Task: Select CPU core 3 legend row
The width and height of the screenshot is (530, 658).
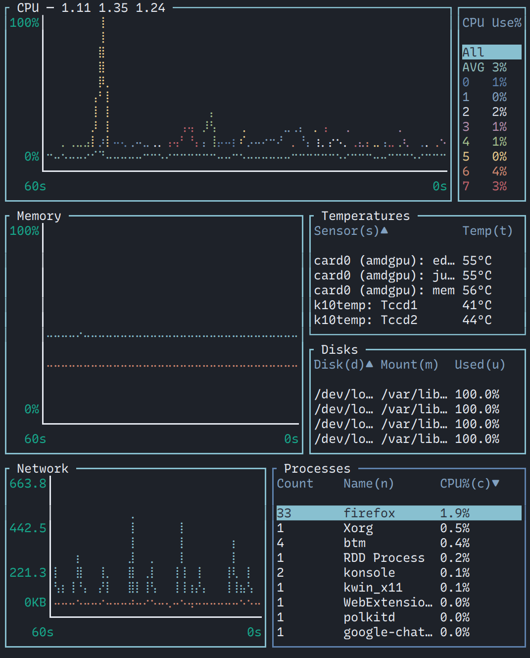Action: (x=491, y=126)
